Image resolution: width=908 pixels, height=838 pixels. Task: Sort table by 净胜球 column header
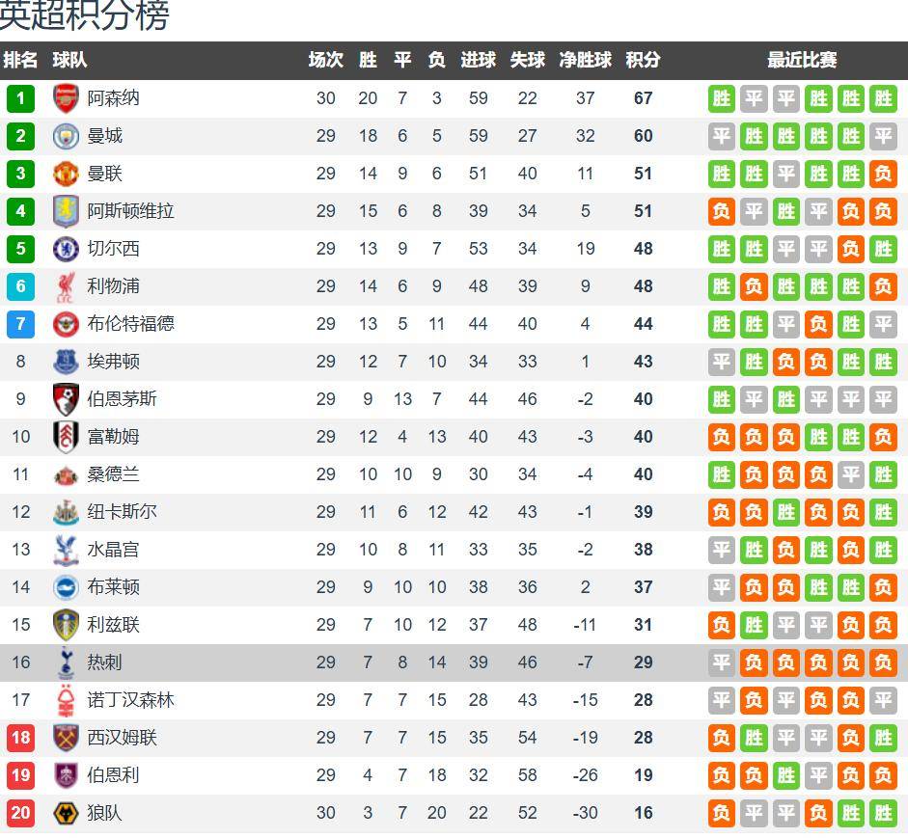pos(585,60)
